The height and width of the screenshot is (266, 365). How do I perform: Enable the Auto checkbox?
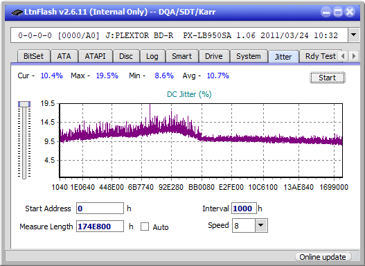tap(145, 227)
